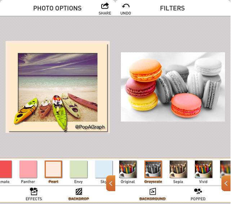
Task: Apply the Grayscale filter thumbnail
Action: [x=153, y=169]
